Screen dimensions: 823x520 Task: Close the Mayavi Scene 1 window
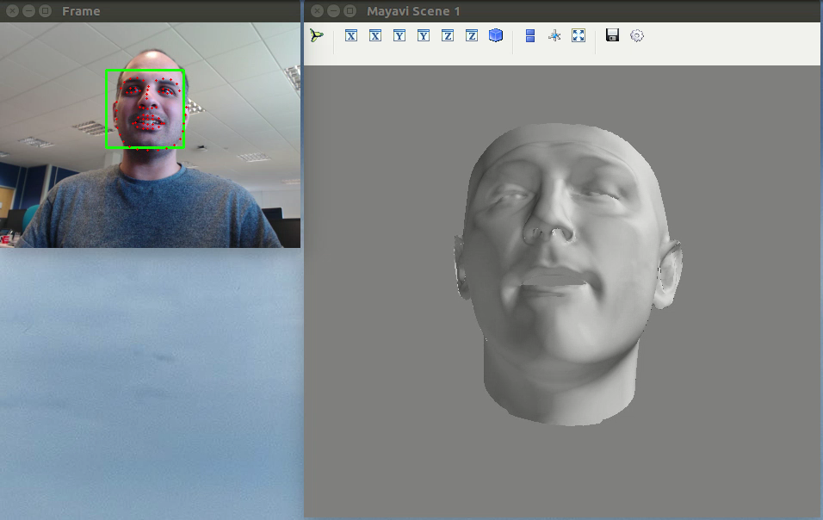tap(318, 11)
